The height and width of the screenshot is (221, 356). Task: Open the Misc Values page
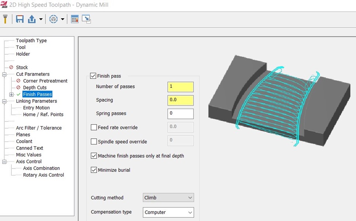(x=28, y=155)
